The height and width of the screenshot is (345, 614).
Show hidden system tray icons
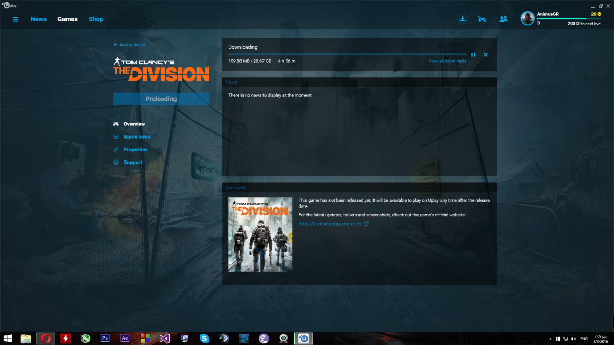(x=551, y=339)
